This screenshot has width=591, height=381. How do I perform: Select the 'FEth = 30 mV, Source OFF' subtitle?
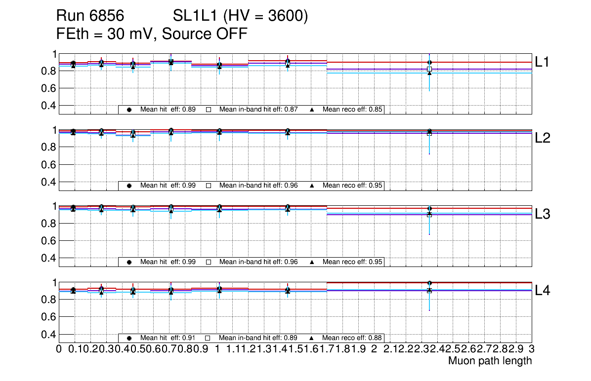(152, 34)
